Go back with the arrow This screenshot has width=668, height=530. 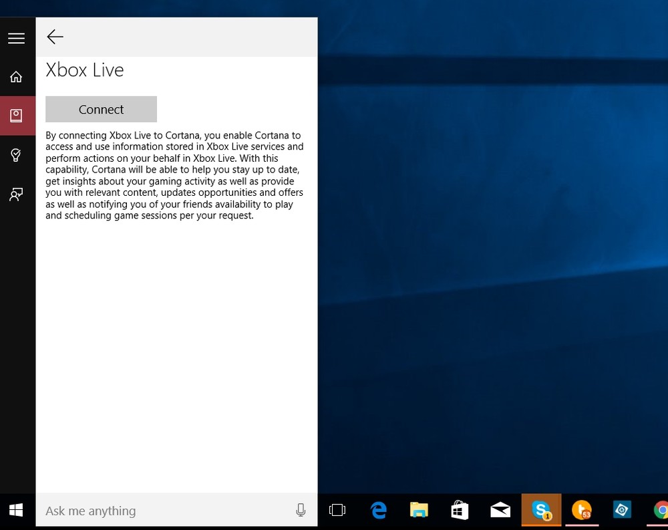tap(55, 37)
